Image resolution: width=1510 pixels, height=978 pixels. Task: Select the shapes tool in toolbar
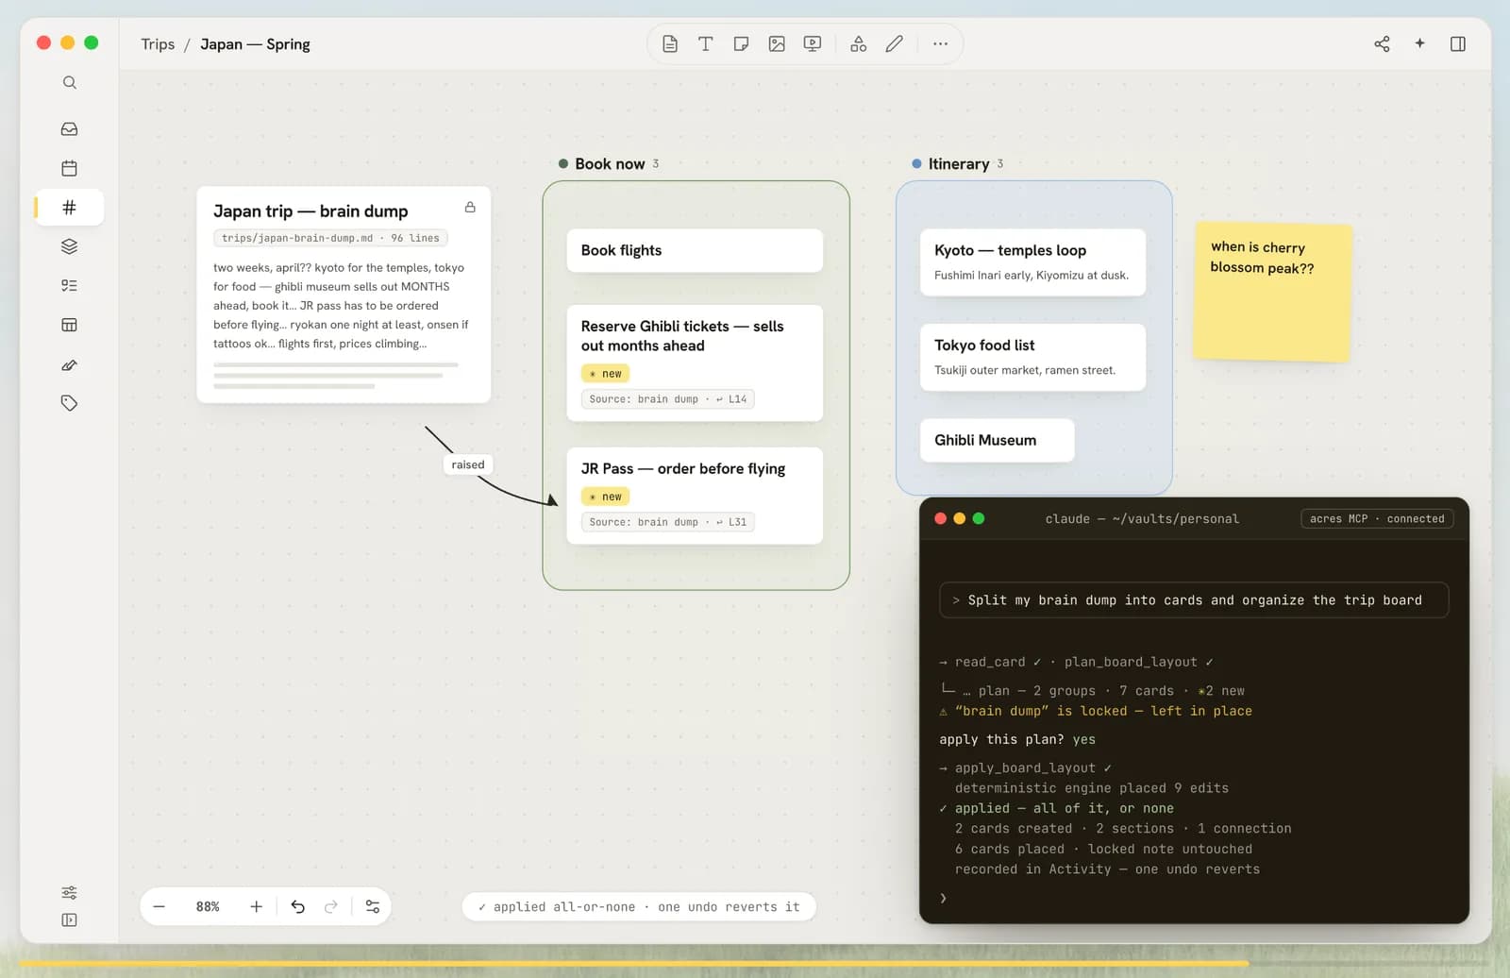point(858,43)
